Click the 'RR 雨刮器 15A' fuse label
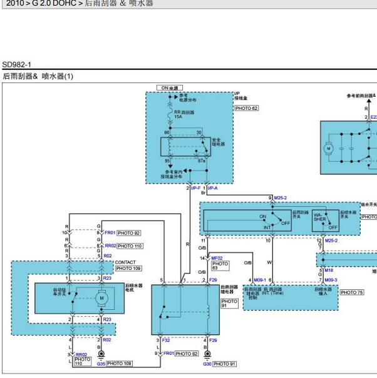This screenshot has height=378, width=377. click(x=184, y=114)
